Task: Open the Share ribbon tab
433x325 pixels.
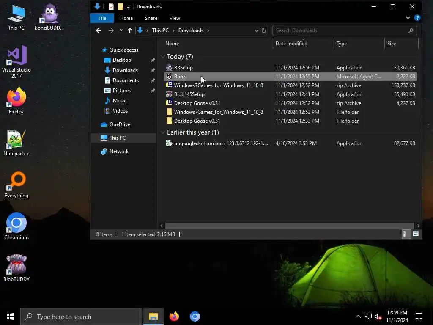Action: tap(151, 18)
